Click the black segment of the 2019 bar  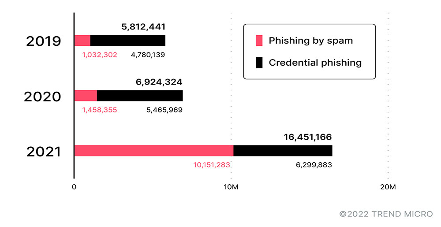click(x=128, y=41)
